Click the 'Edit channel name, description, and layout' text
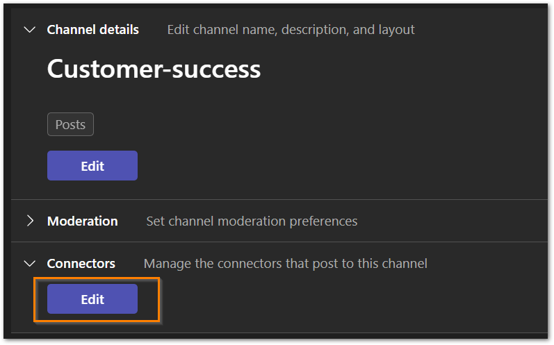Screen dimensions: 554x345 tap(291, 30)
